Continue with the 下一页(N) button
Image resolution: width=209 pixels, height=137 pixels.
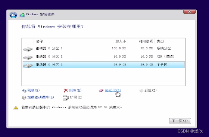[x=180, y=121]
